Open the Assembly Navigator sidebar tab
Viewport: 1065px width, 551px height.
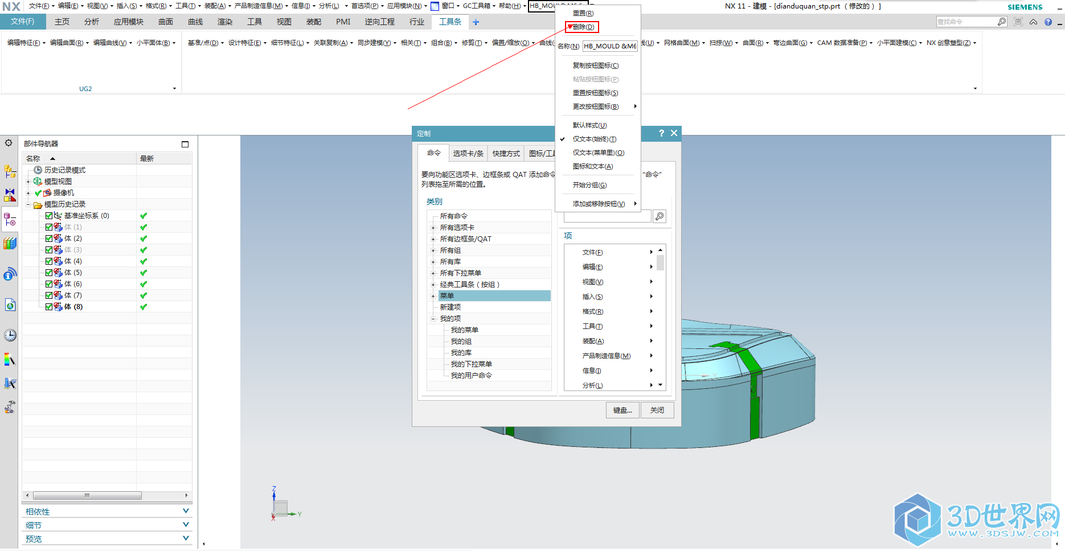10,171
